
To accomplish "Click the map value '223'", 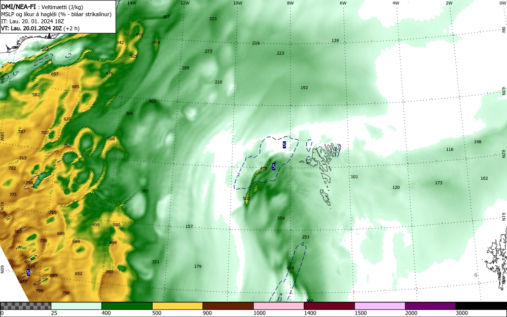I will [x=280, y=53].
